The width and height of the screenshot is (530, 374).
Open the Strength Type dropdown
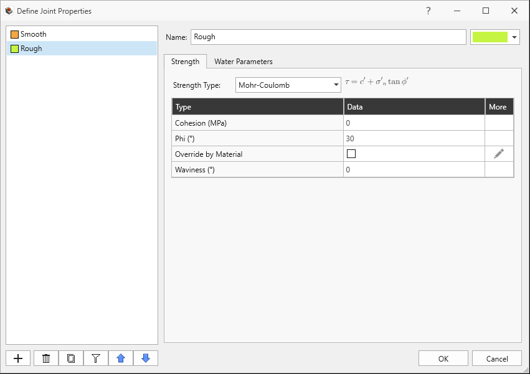pyautogui.click(x=288, y=85)
